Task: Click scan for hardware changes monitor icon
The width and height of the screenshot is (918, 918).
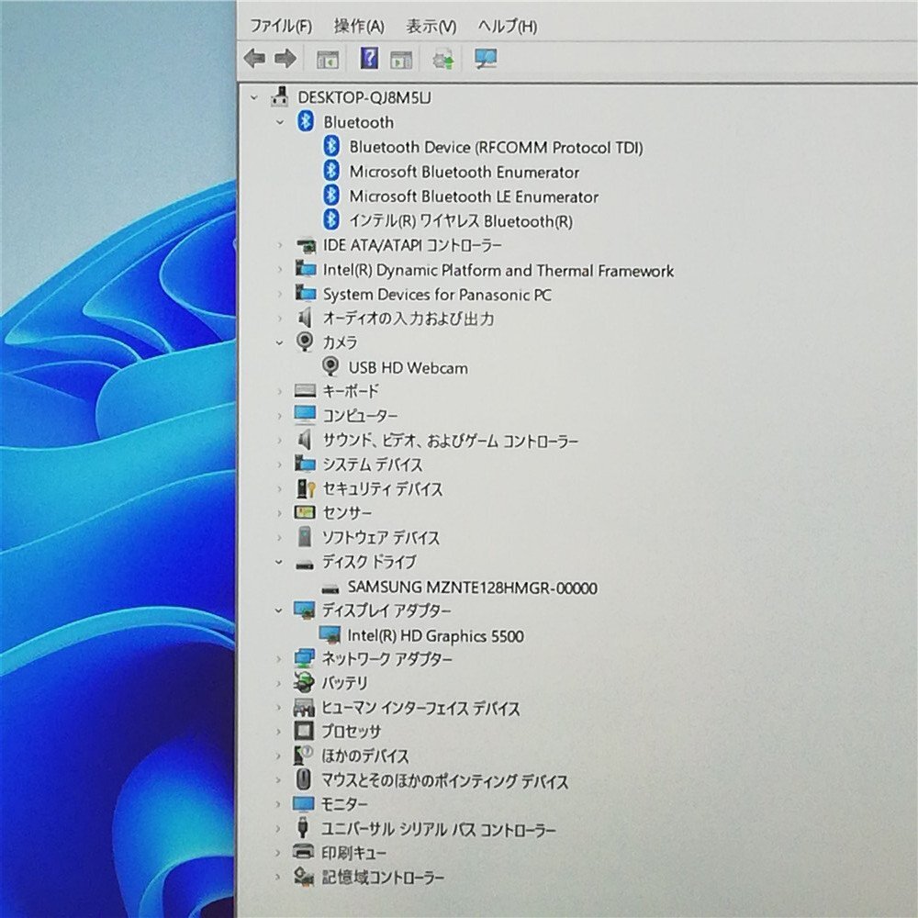Action: [x=486, y=59]
